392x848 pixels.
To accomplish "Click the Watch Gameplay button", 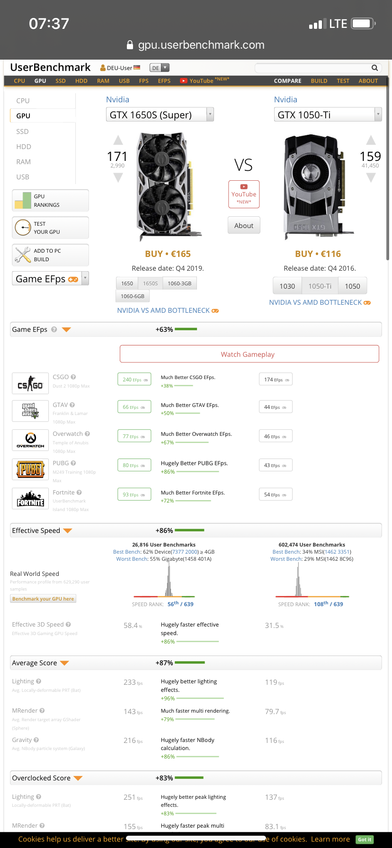I will tap(249, 354).
